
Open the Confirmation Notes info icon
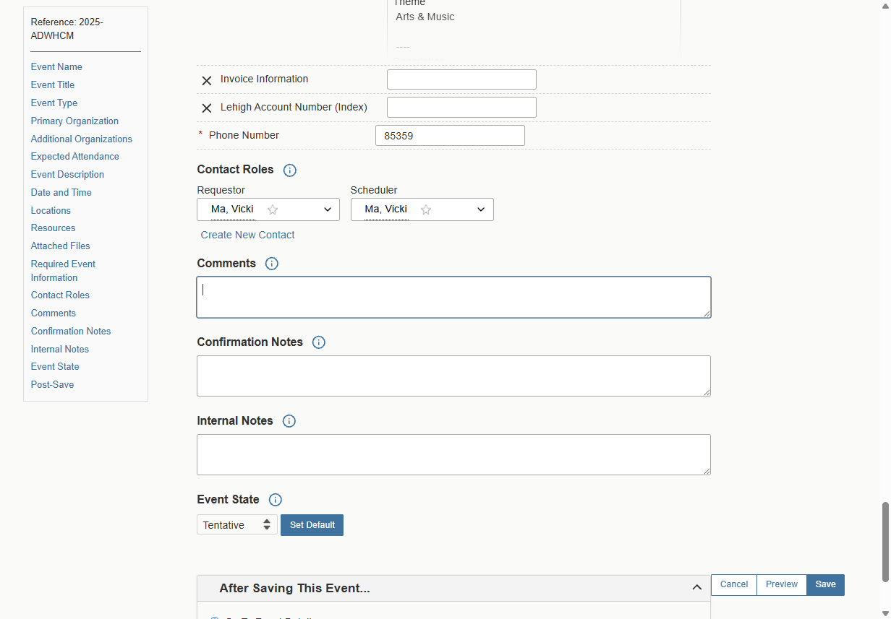tap(319, 342)
